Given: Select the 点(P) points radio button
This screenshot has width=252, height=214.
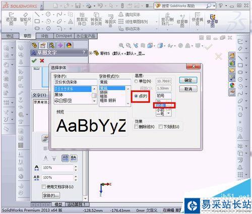Looking at the screenshot, I should click(x=136, y=96).
